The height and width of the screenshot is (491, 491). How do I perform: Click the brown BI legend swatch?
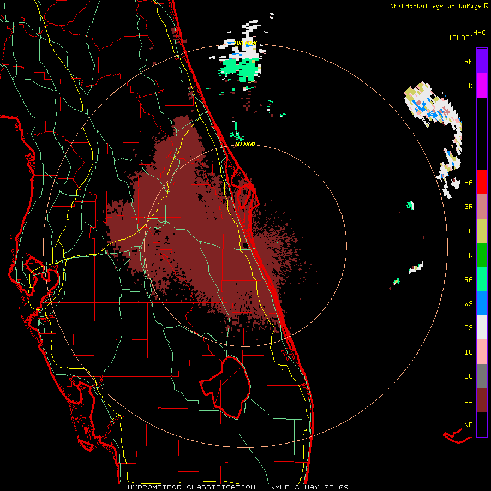(482, 400)
